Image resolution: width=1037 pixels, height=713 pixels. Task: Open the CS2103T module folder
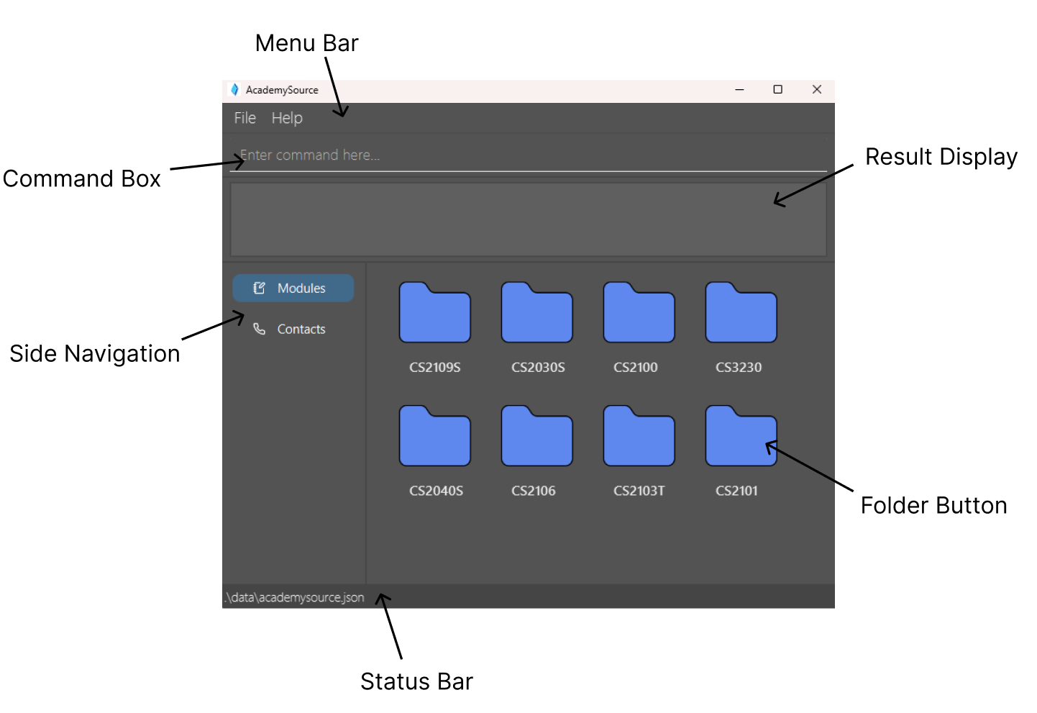tap(639, 436)
